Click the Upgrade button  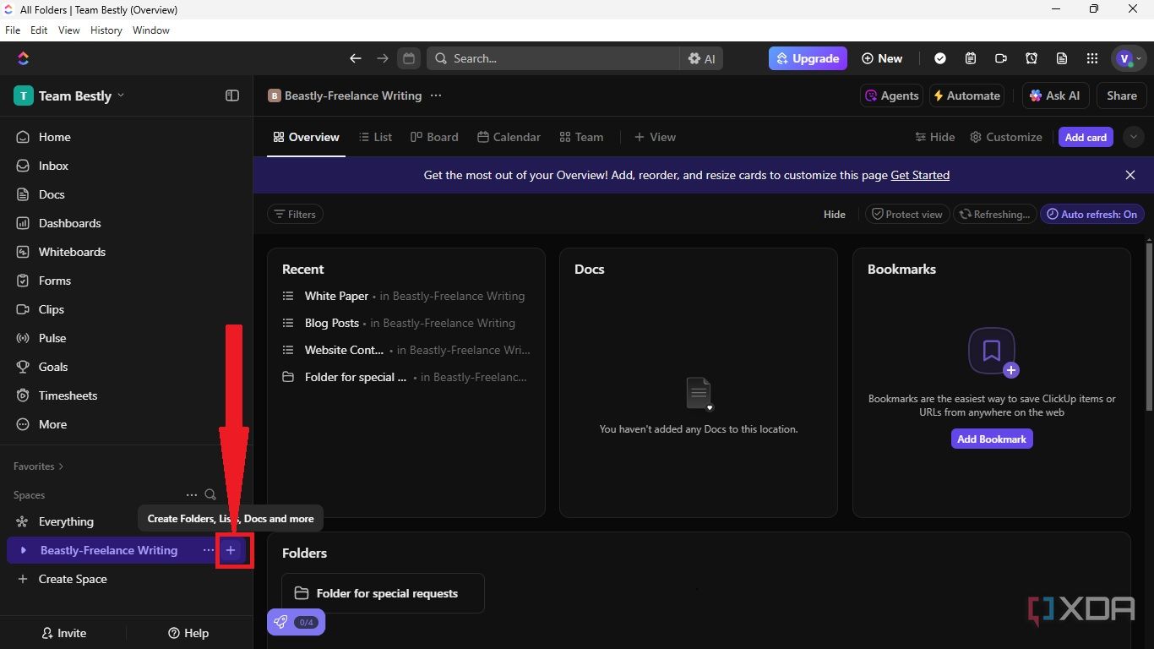pyautogui.click(x=808, y=58)
